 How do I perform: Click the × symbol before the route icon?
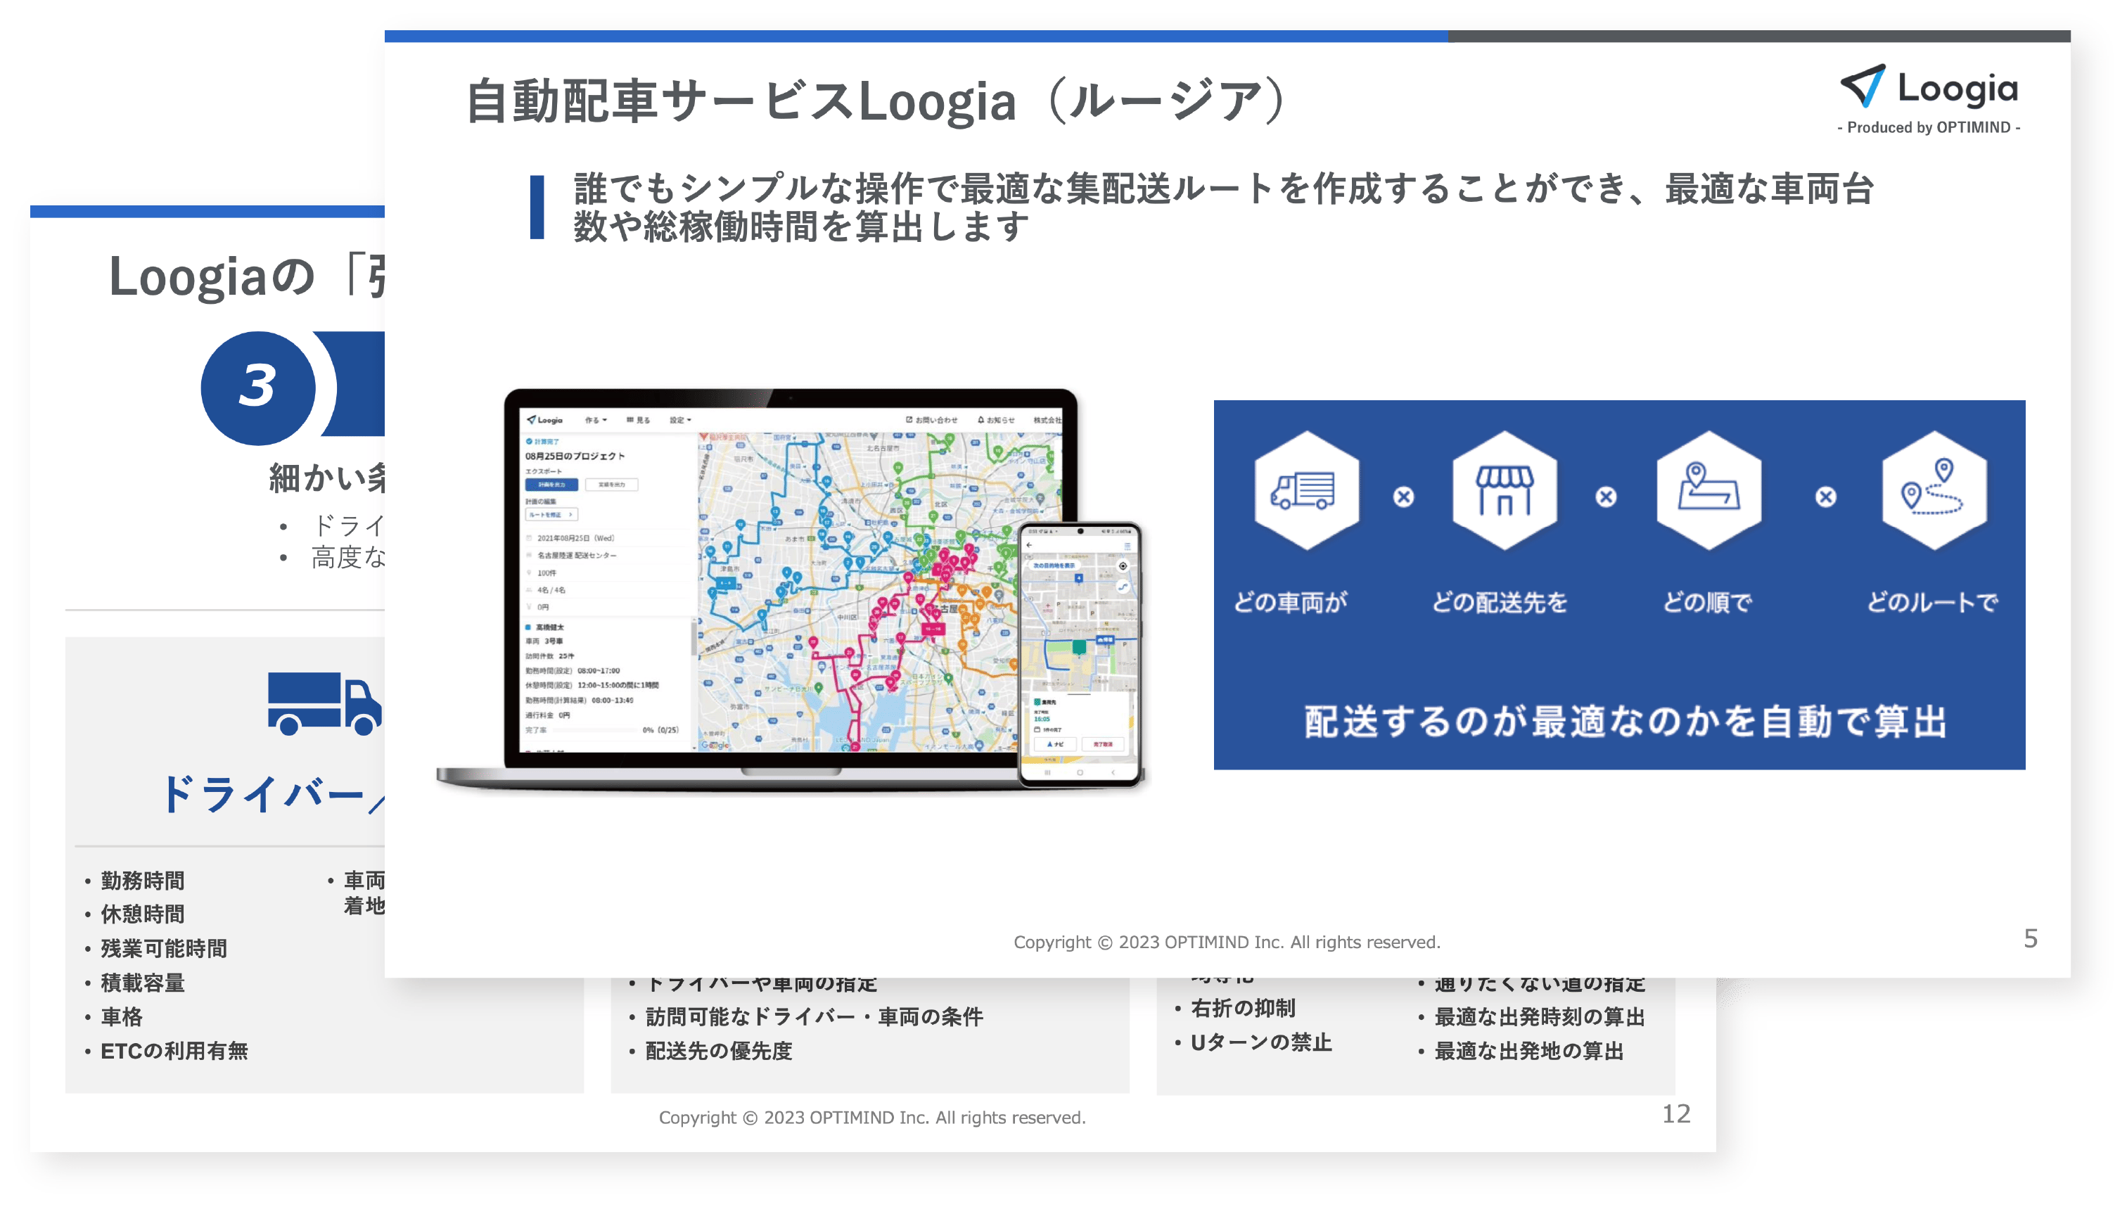point(1825,497)
